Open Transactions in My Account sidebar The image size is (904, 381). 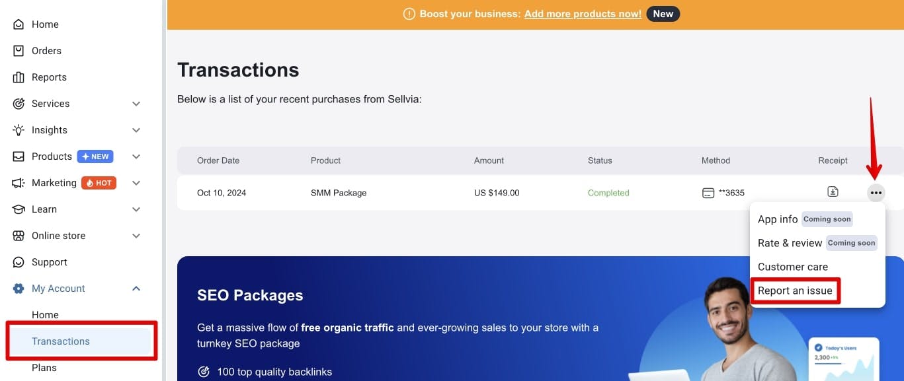tap(61, 341)
